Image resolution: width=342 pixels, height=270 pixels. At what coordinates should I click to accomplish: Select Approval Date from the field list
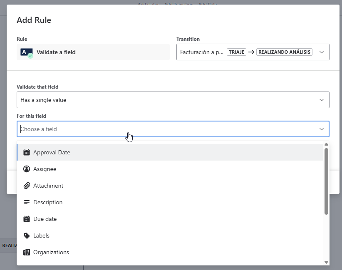pyautogui.click(x=52, y=152)
